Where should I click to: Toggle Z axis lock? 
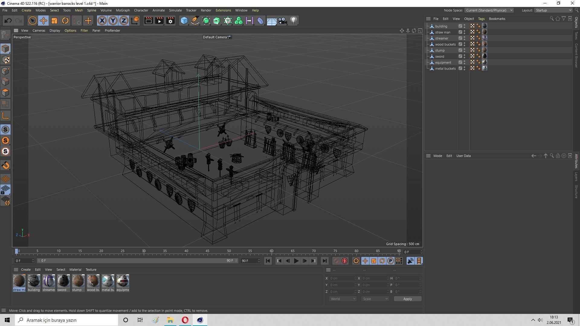point(124,21)
